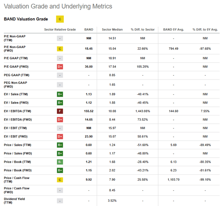The height and width of the screenshot is (206, 221).
Task: Open the EV / EBITDA (TTM) metric label
Action: pos(18,111)
